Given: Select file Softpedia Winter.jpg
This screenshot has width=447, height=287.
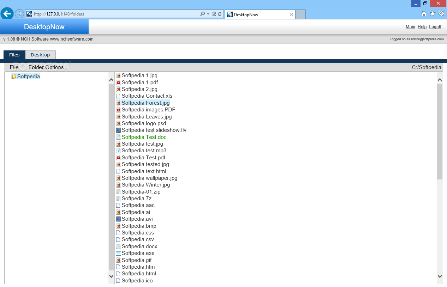Looking at the screenshot, I should pyautogui.click(x=146, y=185).
